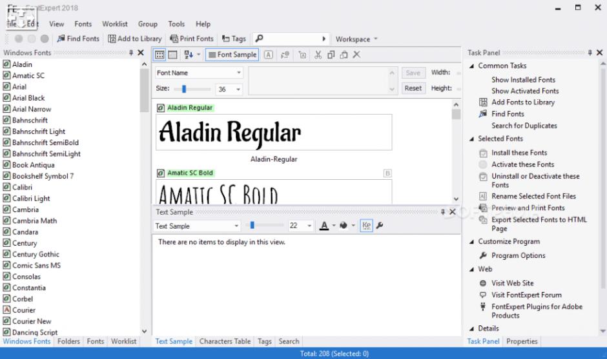
Task: Pin the Task Panel
Action: [x=590, y=53]
